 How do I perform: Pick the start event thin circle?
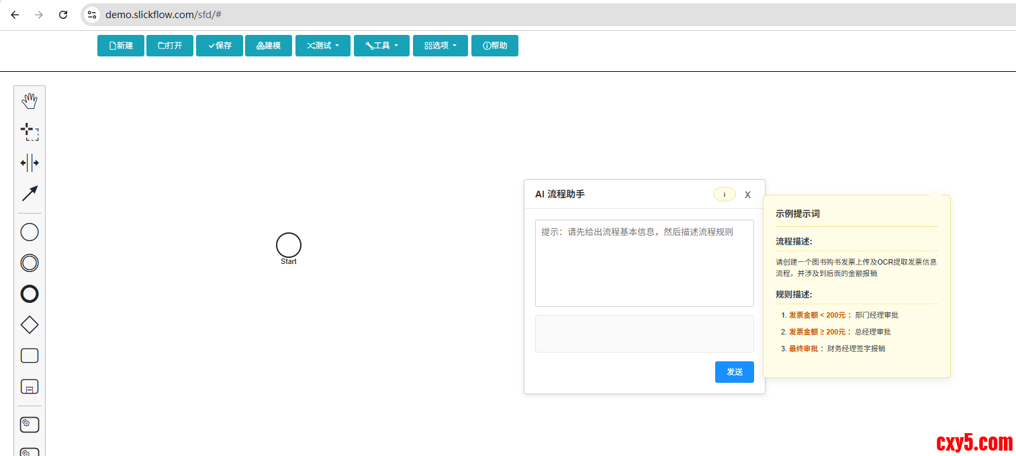[30, 232]
